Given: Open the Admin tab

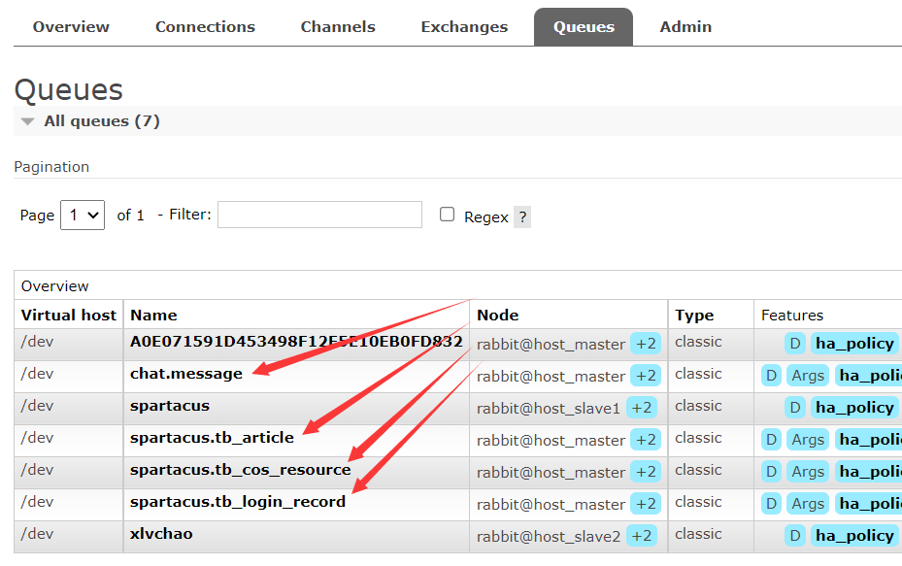Looking at the screenshot, I should [x=685, y=27].
